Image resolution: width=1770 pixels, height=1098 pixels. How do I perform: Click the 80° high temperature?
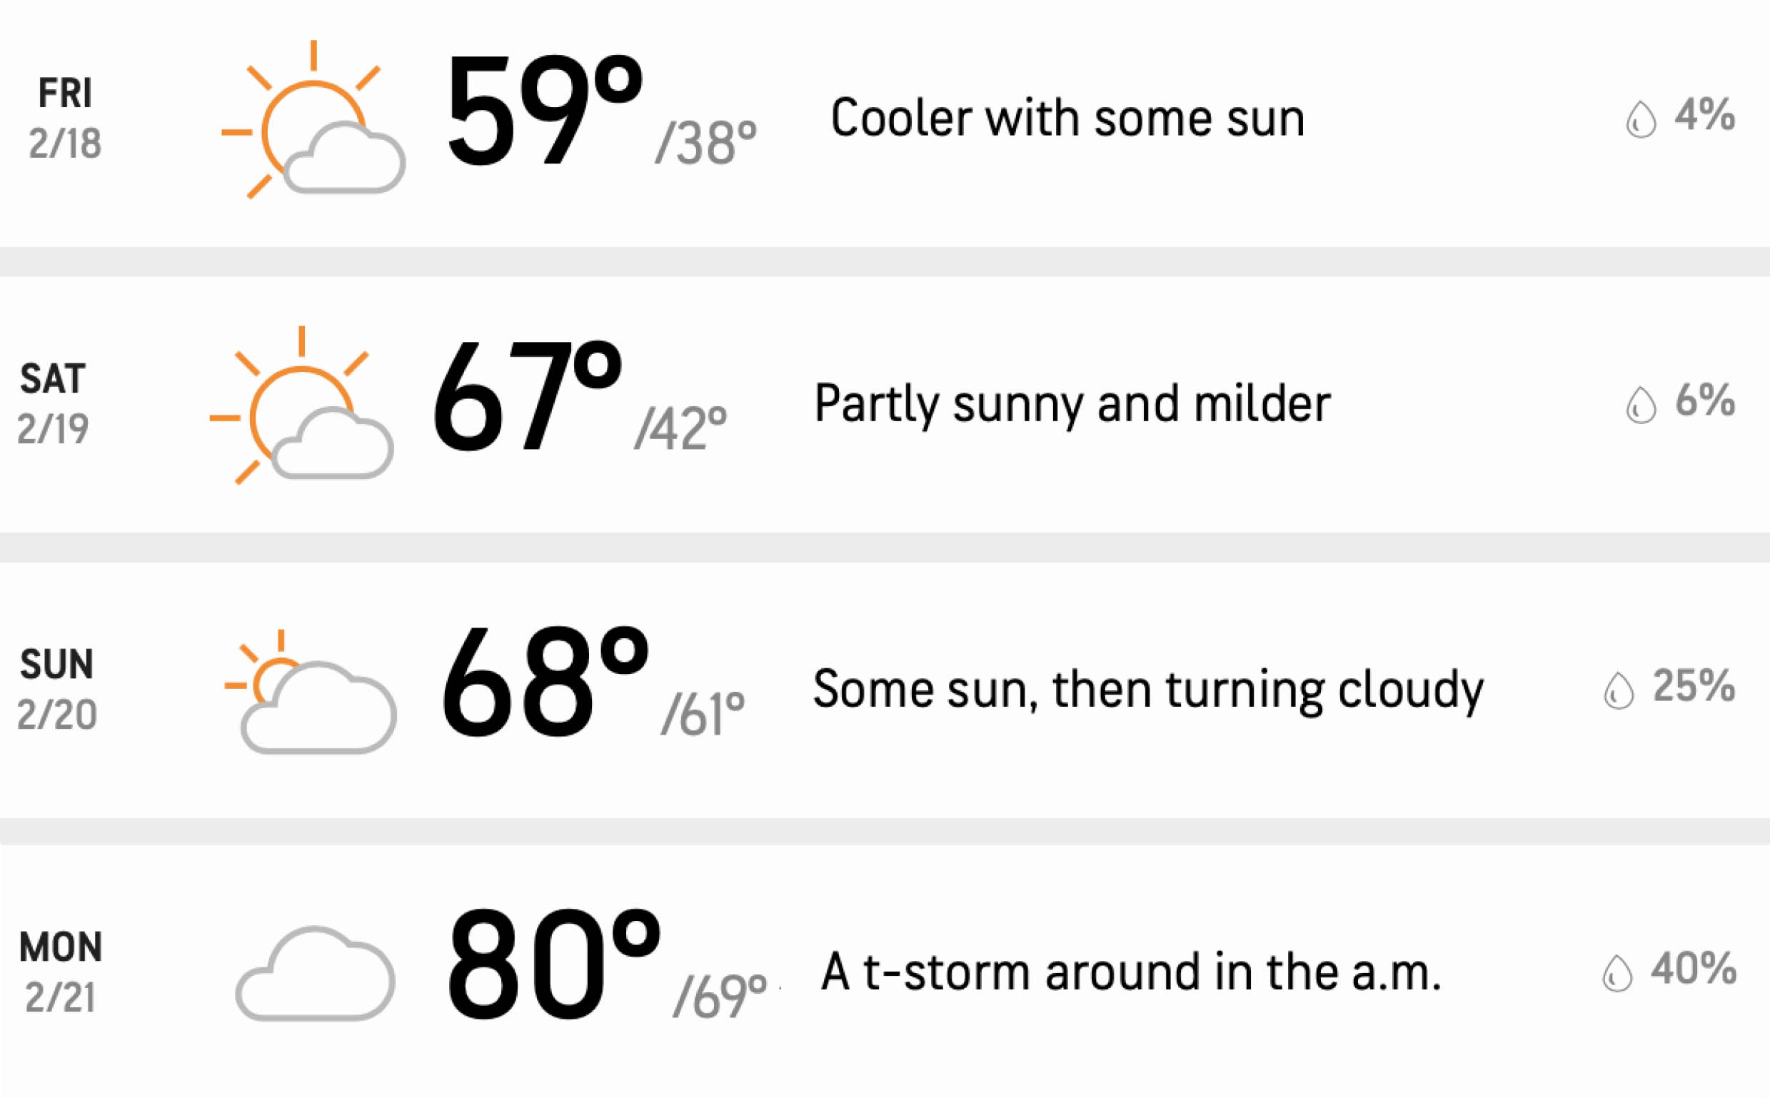[555, 964]
